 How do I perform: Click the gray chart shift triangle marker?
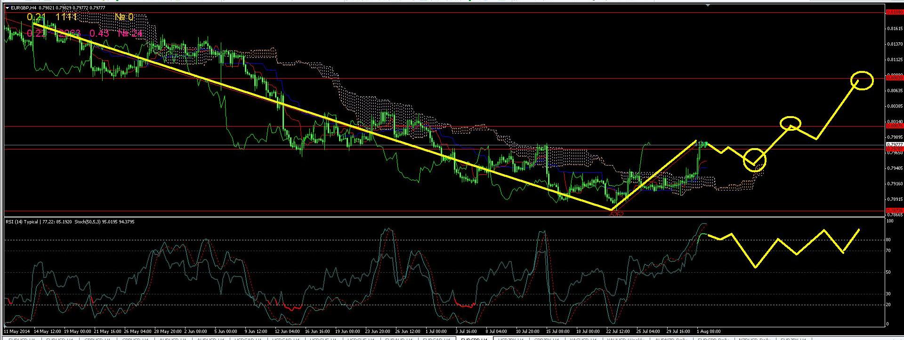pyautogui.click(x=709, y=5)
